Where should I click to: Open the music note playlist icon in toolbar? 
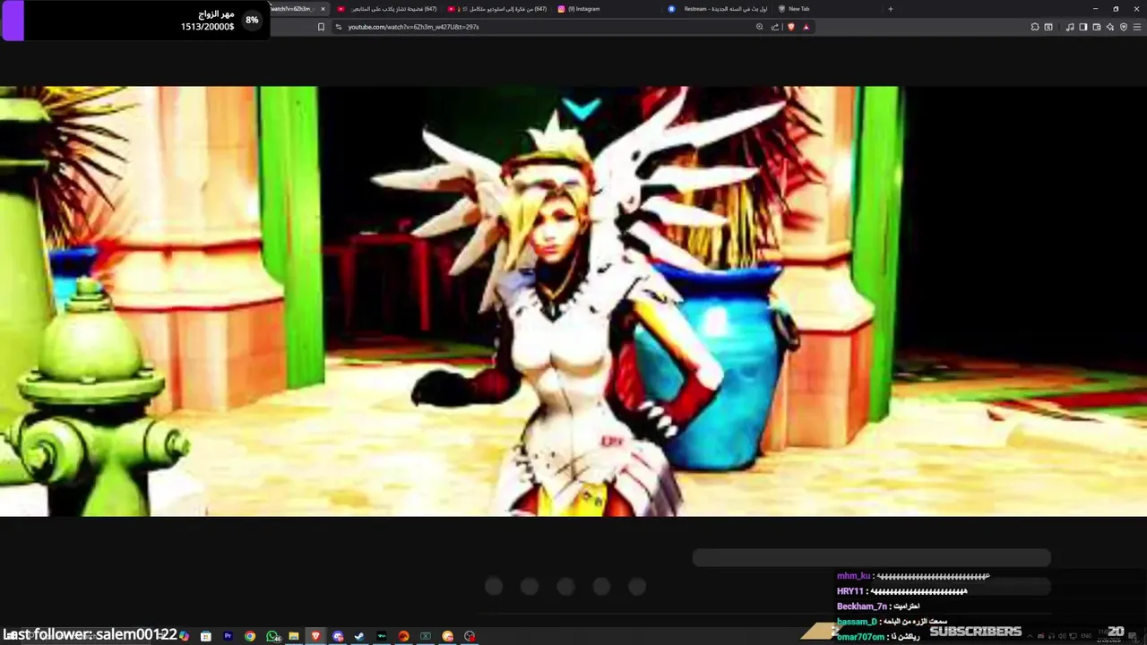coord(1070,27)
